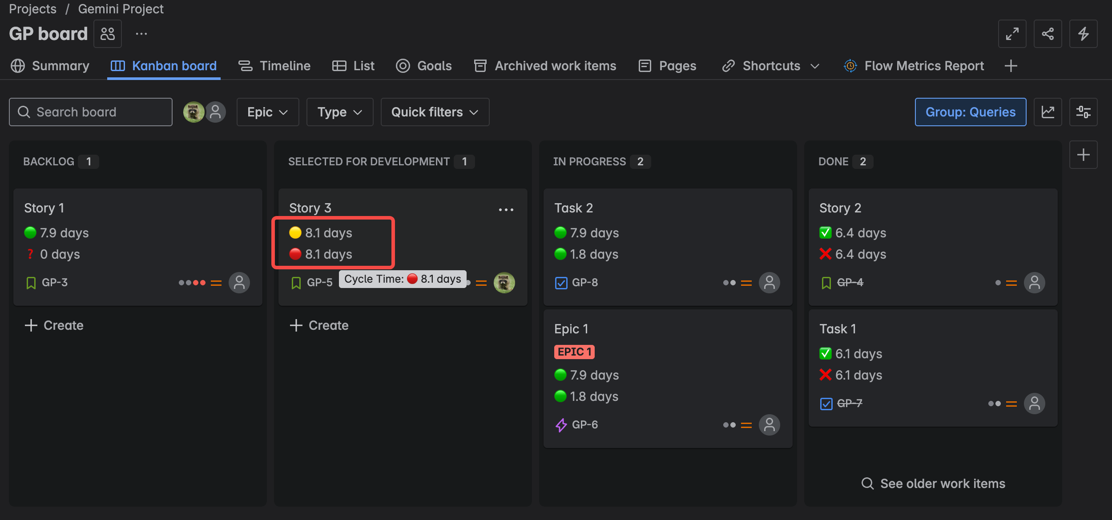The image size is (1112, 520).
Task: Click the epic lightning icon on GP-6
Action: [560, 424]
